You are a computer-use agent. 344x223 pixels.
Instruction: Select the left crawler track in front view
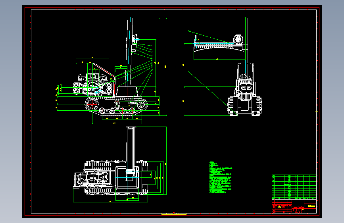tap(233, 106)
